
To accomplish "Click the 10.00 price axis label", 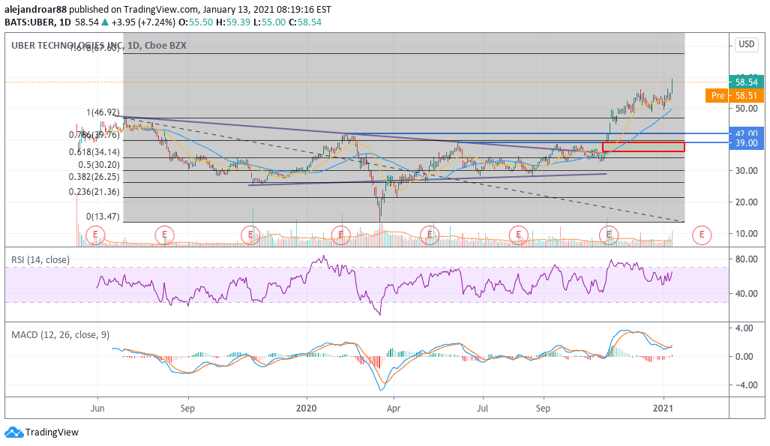I will [x=747, y=234].
